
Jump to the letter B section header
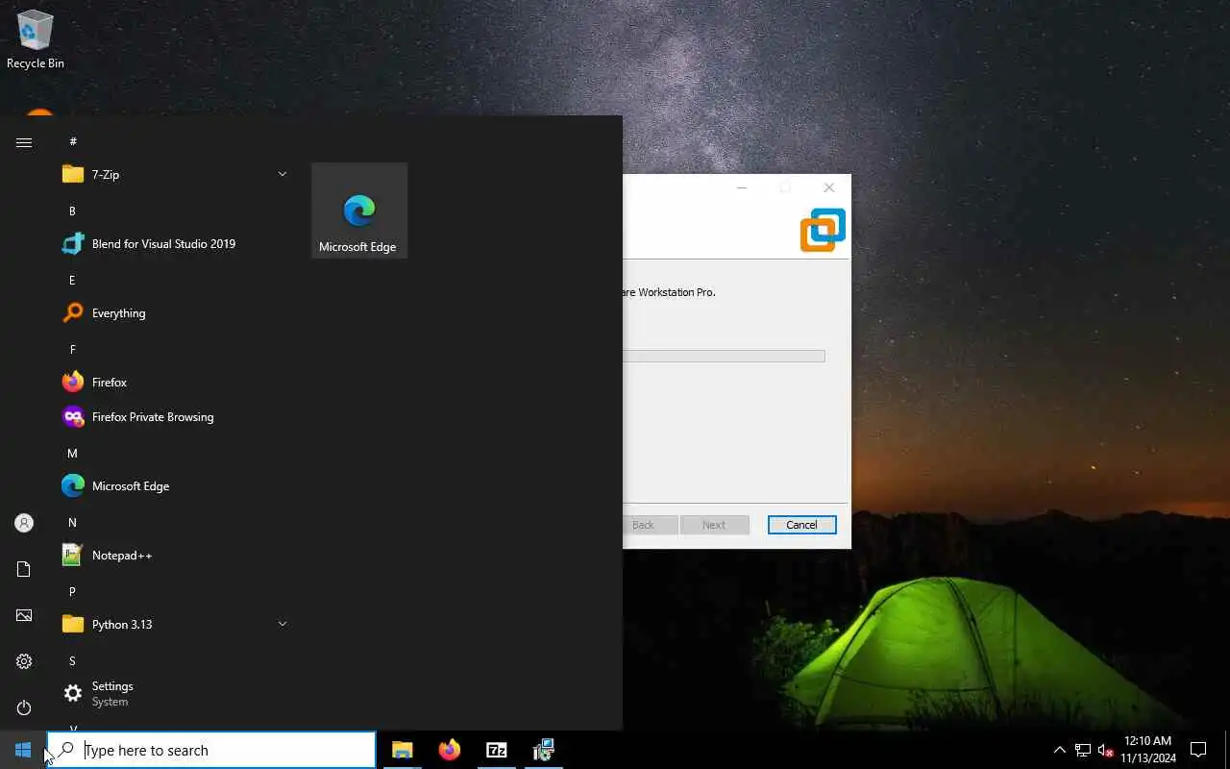(x=72, y=211)
